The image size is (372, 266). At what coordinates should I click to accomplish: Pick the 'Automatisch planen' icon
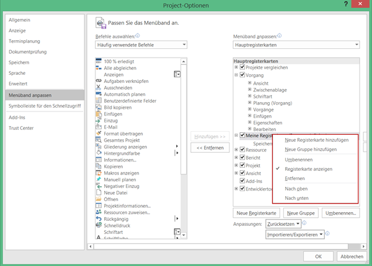tap(99, 94)
